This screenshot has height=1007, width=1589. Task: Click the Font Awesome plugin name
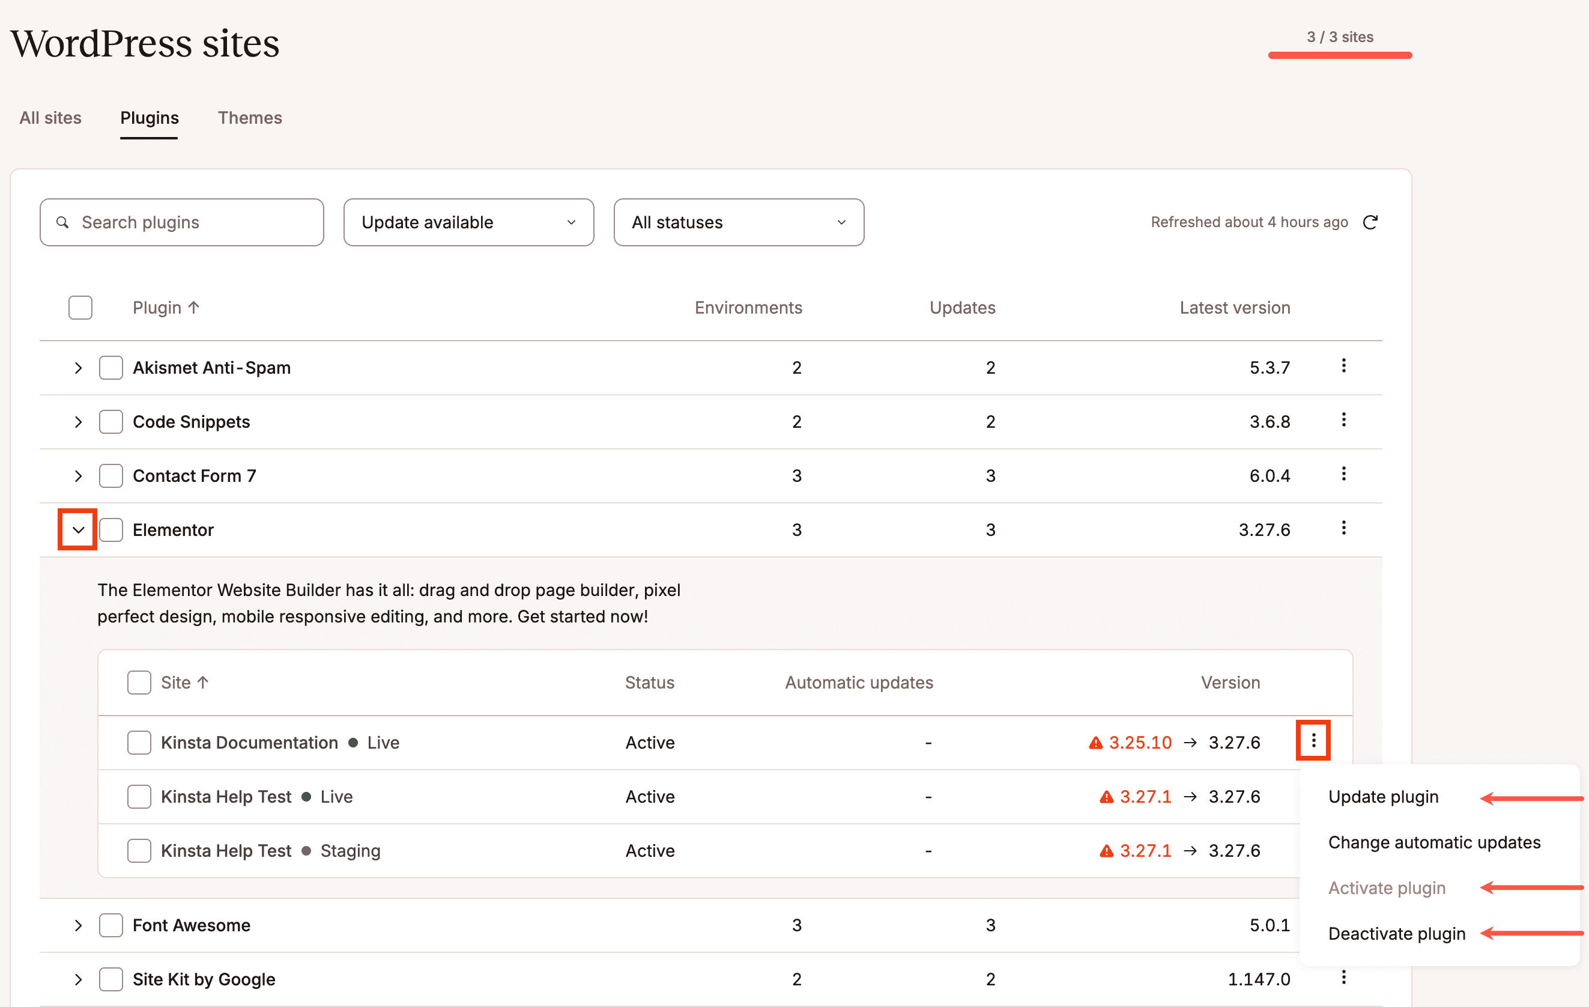point(192,926)
